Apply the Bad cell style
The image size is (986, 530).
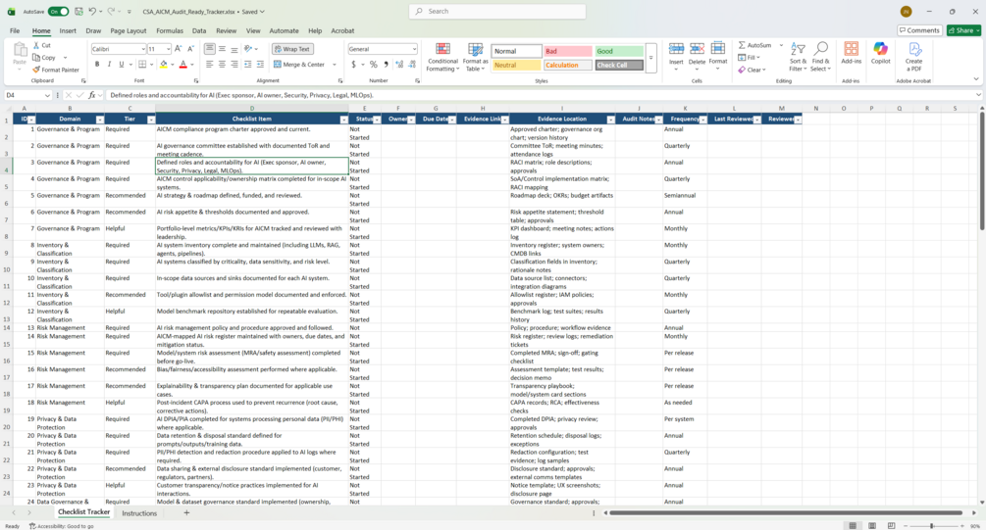click(x=568, y=51)
